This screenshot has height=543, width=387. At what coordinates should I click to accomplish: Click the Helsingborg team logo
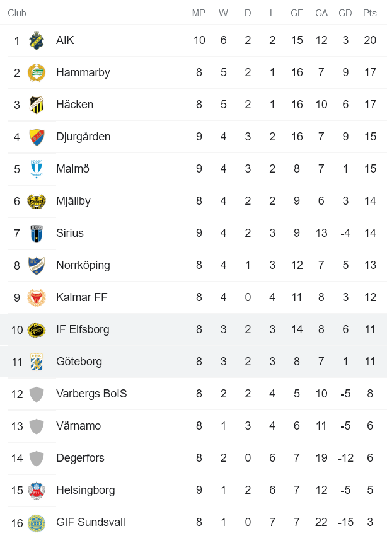(x=37, y=489)
